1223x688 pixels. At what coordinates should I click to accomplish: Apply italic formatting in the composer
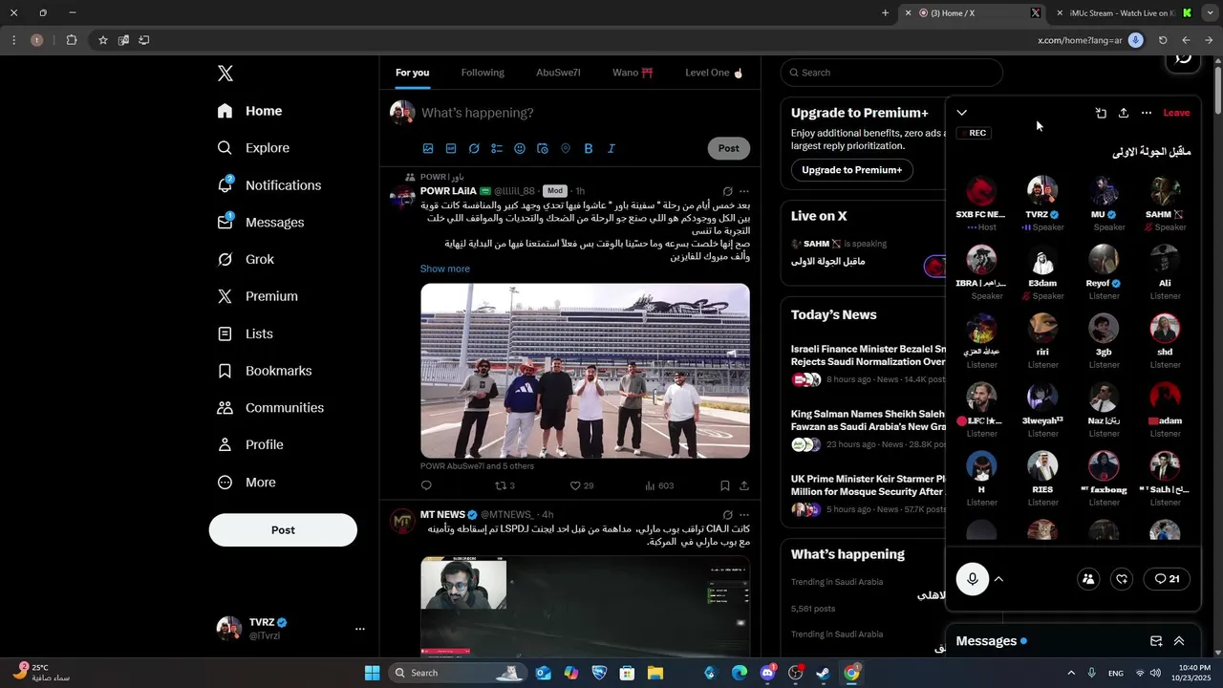[x=611, y=148]
